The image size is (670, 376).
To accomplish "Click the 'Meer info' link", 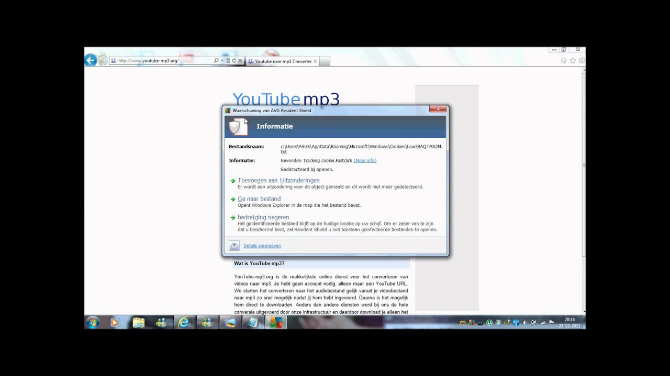I will tap(365, 160).
